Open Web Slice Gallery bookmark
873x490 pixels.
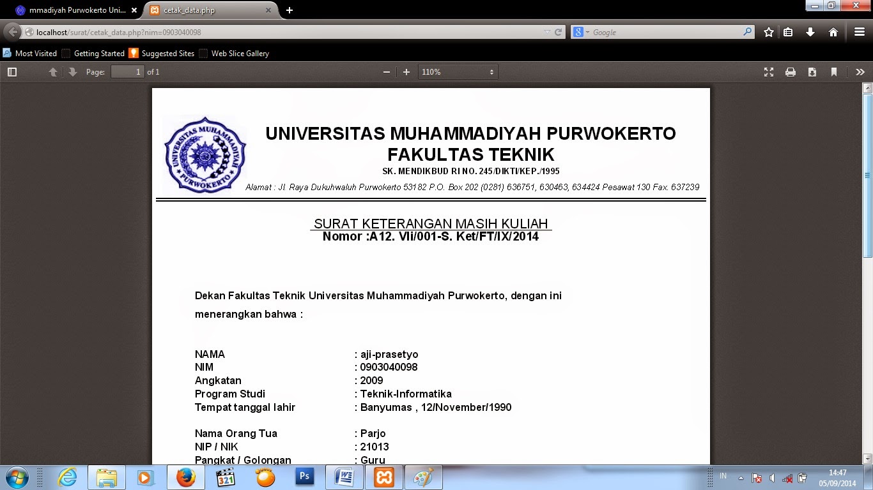pyautogui.click(x=234, y=54)
